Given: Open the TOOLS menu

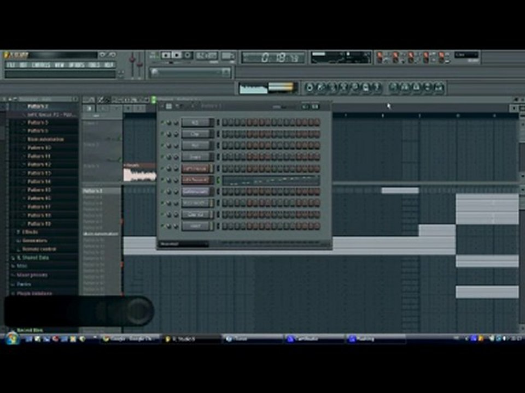Looking at the screenshot, I should (x=94, y=65).
